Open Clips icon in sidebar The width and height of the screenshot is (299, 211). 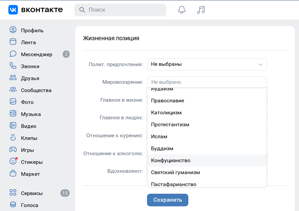(13, 138)
